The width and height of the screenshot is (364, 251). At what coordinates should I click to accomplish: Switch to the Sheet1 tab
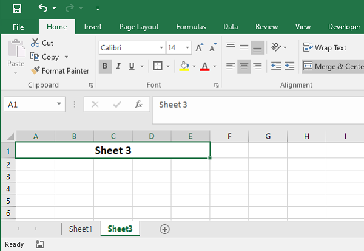click(81, 229)
